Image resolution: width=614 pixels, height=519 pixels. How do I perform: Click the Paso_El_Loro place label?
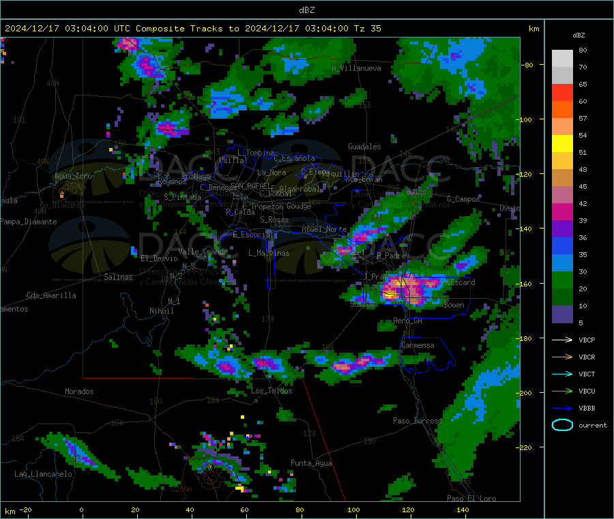(x=471, y=499)
